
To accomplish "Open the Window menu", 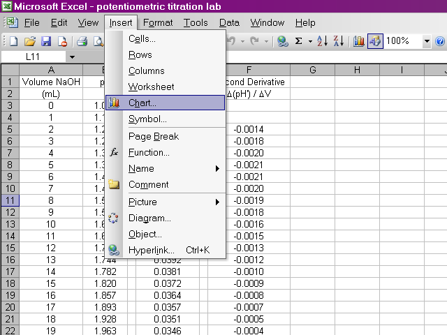I will point(268,22).
